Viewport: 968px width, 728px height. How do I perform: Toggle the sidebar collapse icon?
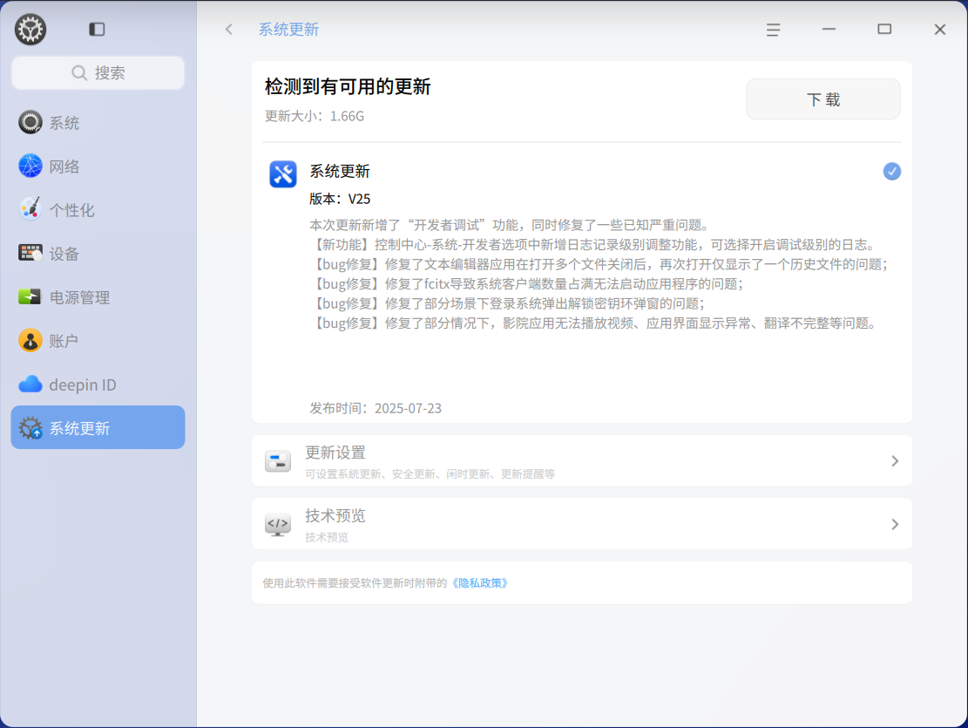point(97,29)
